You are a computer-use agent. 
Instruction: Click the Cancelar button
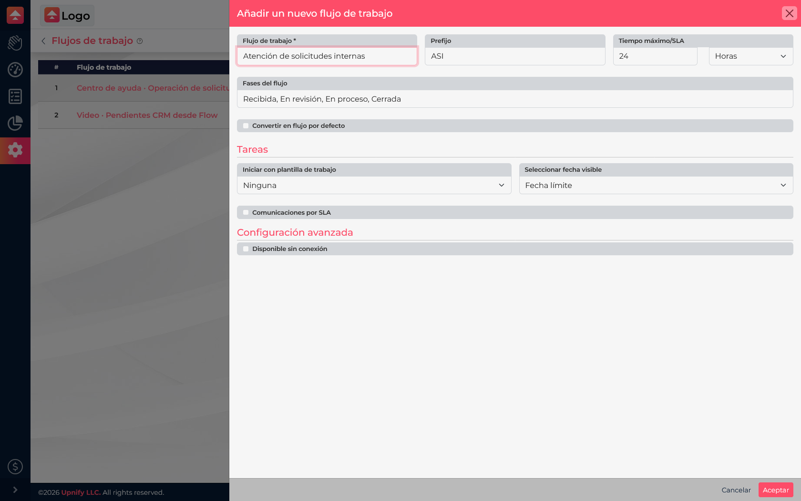point(736,490)
